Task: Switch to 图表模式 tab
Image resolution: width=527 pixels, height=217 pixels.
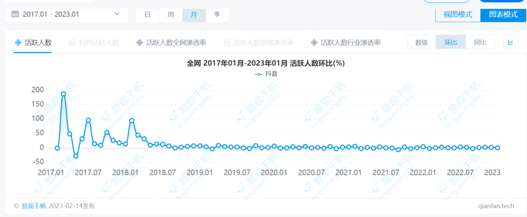Action: 503,15
